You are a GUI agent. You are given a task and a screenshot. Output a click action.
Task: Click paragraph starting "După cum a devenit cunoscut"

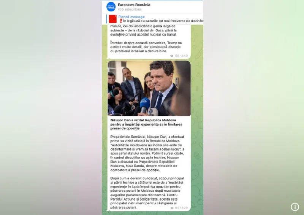pos(147,193)
